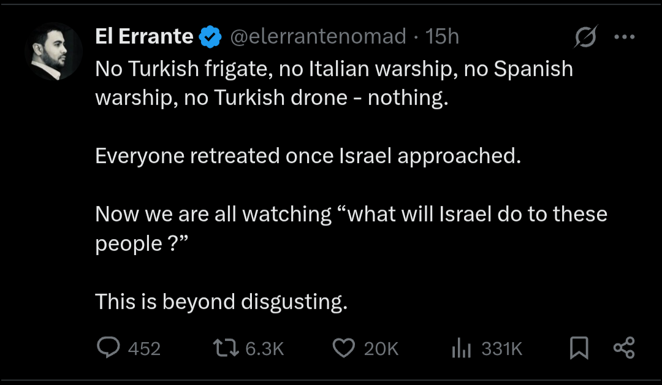Toggle like with the heart icon

point(344,348)
